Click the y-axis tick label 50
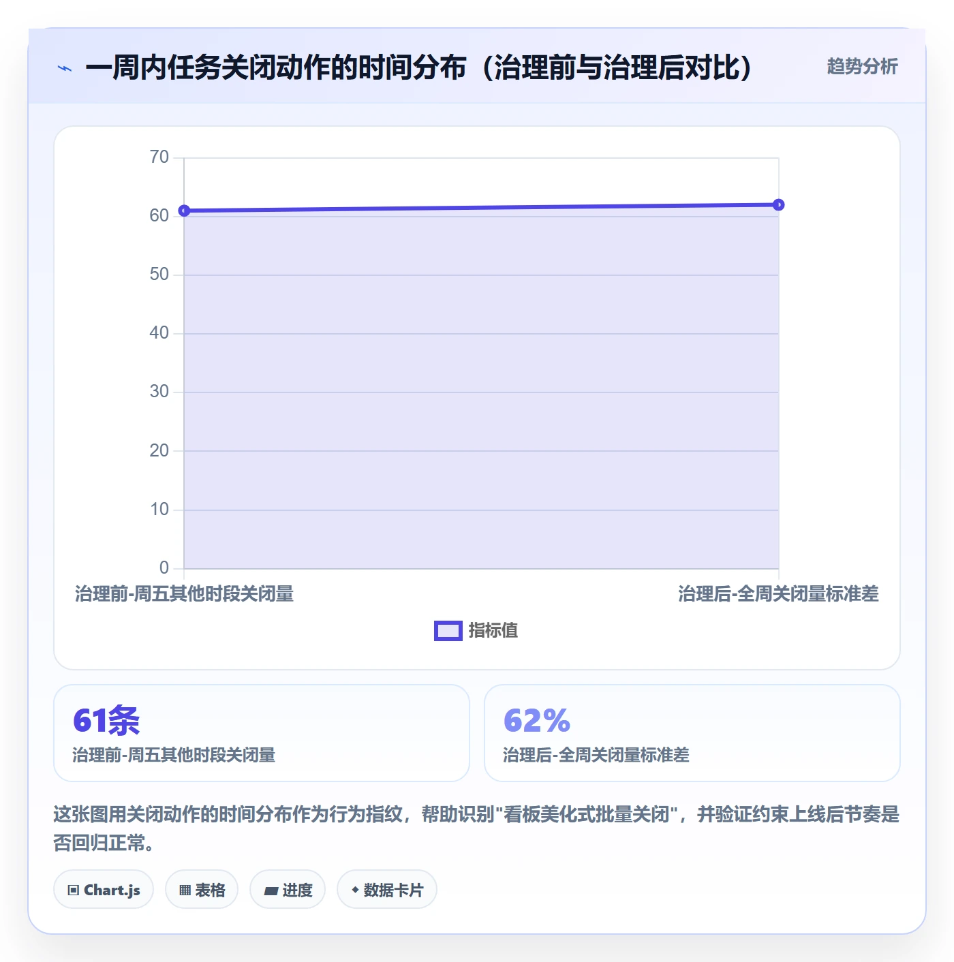 point(159,275)
